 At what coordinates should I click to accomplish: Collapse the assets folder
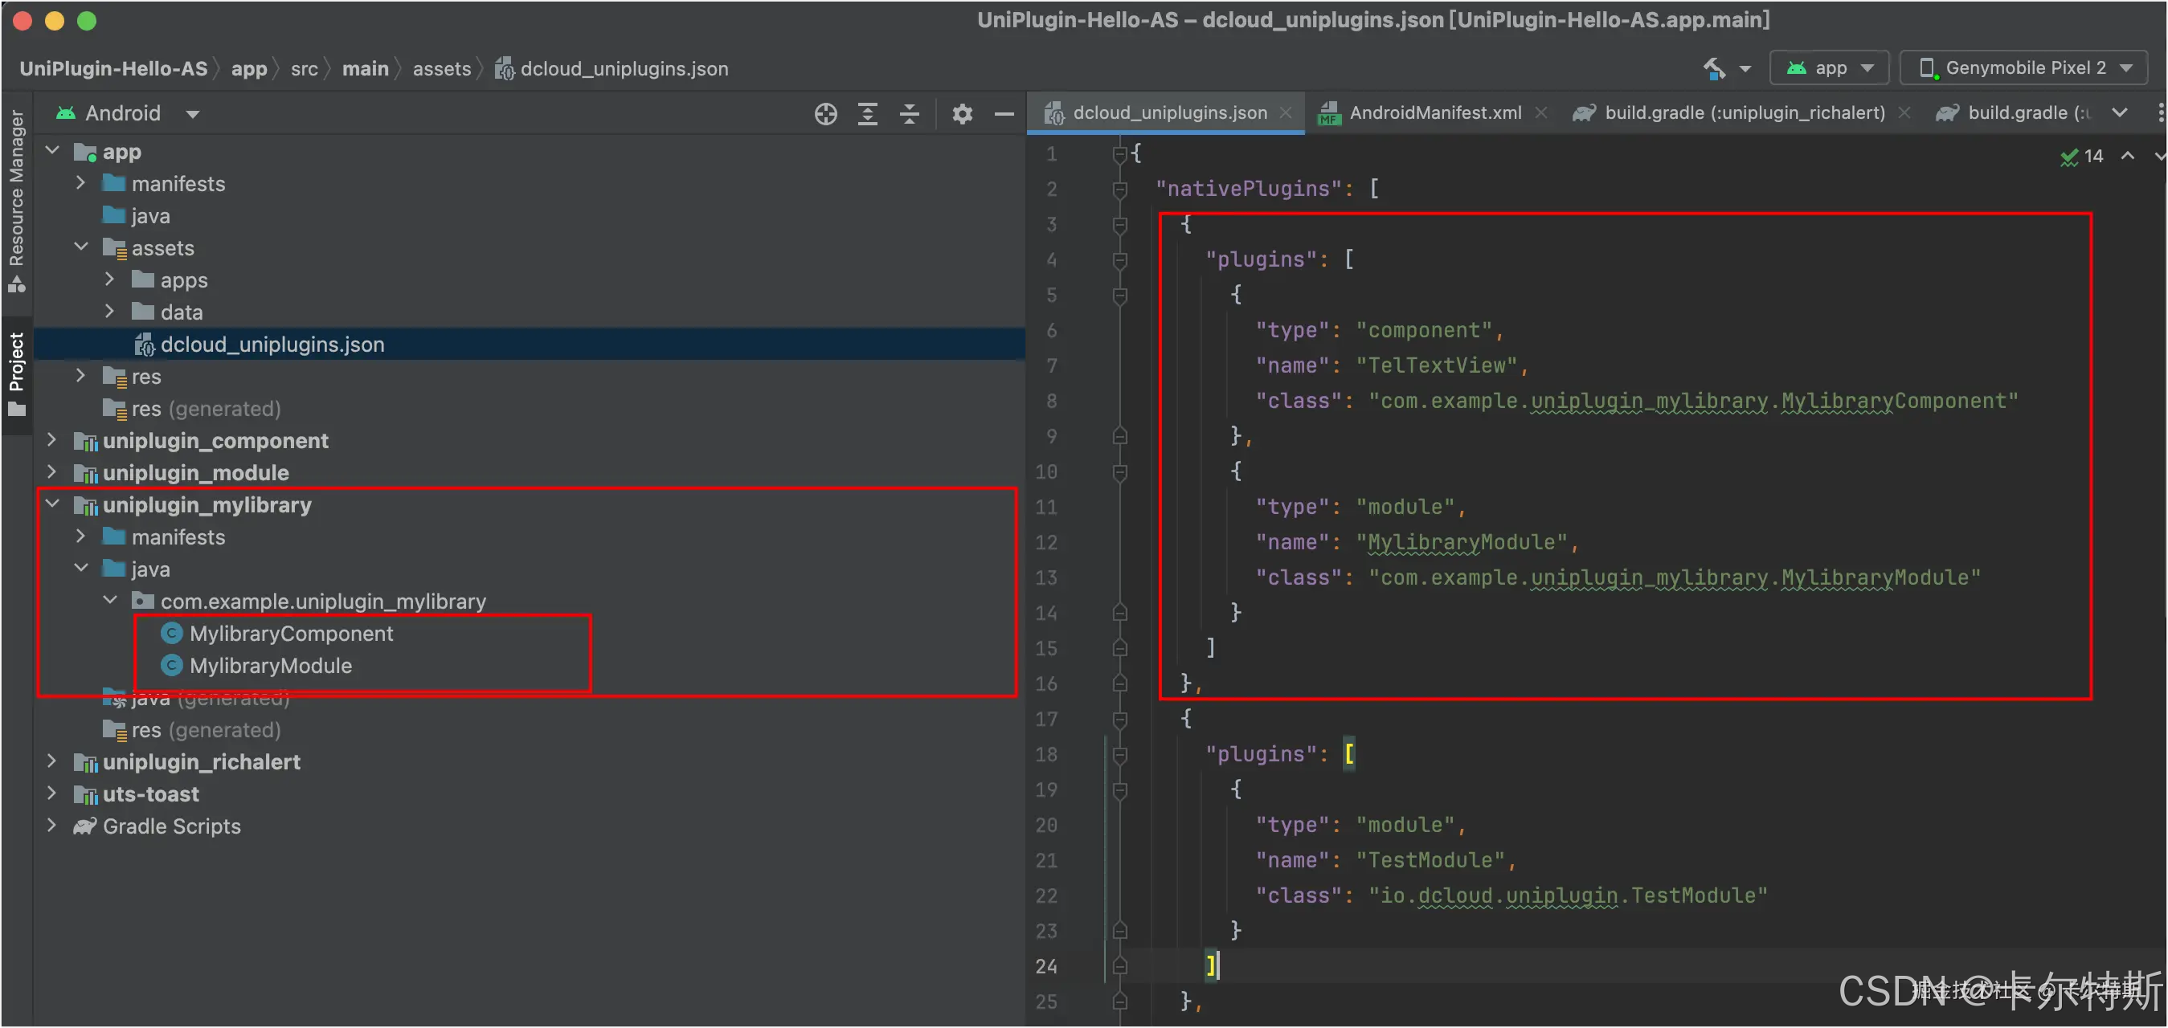click(x=81, y=247)
